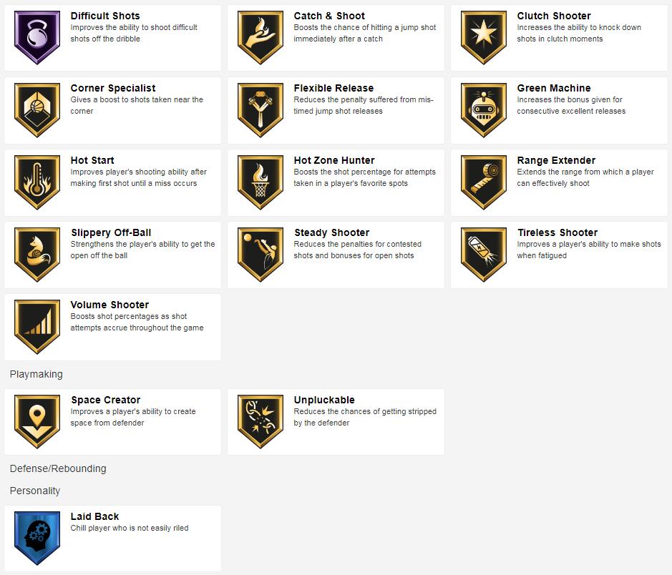
Task: Click the Playmaking section heading
Action: tap(36, 374)
